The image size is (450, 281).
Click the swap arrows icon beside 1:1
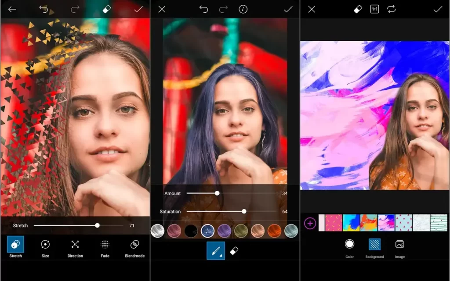point(391,9)
